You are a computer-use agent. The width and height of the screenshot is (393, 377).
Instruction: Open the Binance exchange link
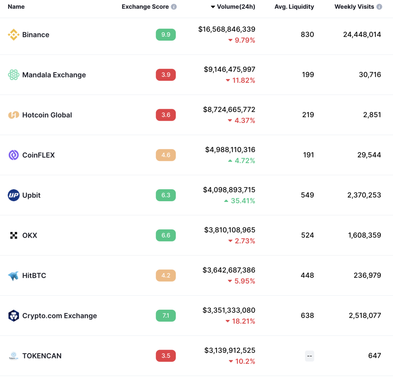[36, 35]
